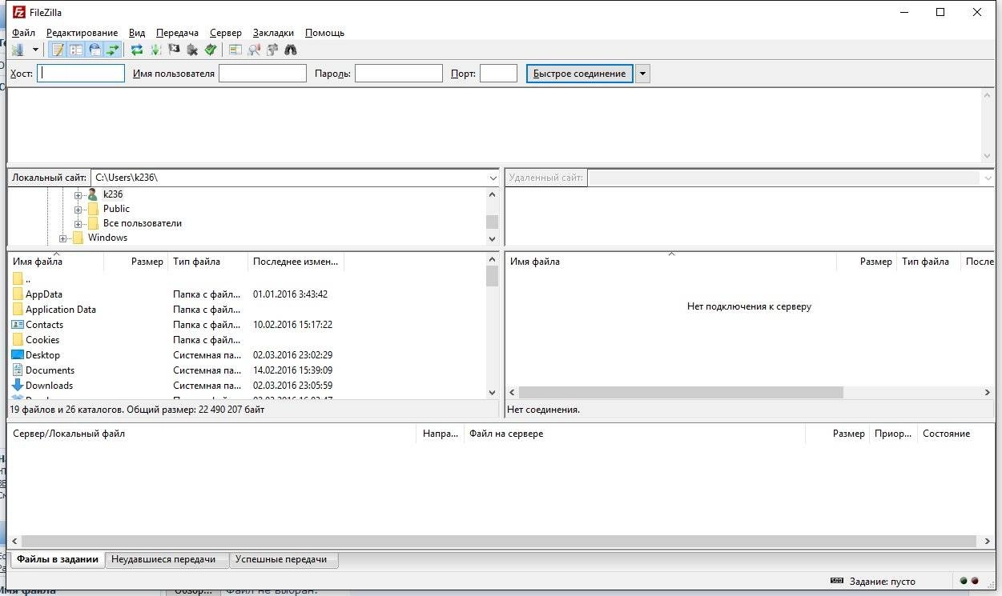Search files with binoculars icon
This screenshot has height=596, width=1002.
(x=290, y=50)
